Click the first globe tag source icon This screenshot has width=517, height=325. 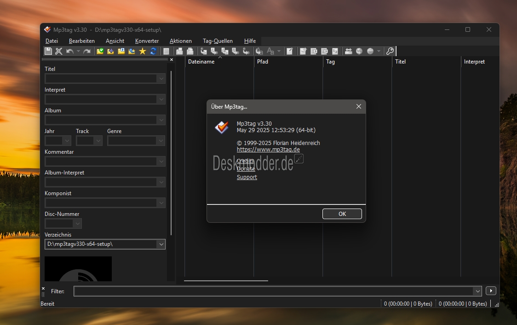(359, 51)
